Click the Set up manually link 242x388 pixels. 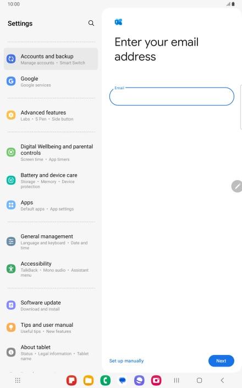coord(127,361)
